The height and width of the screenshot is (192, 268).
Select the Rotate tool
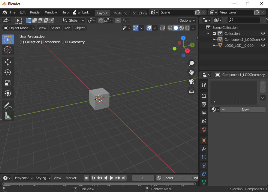click(8, 72)
